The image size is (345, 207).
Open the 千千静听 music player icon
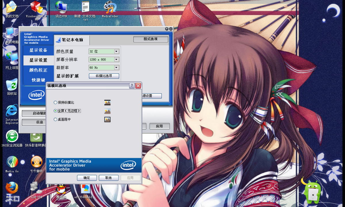click(37, 162)
